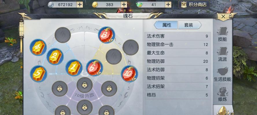Open the 积分商店 points shop

(x=194, y=5)
